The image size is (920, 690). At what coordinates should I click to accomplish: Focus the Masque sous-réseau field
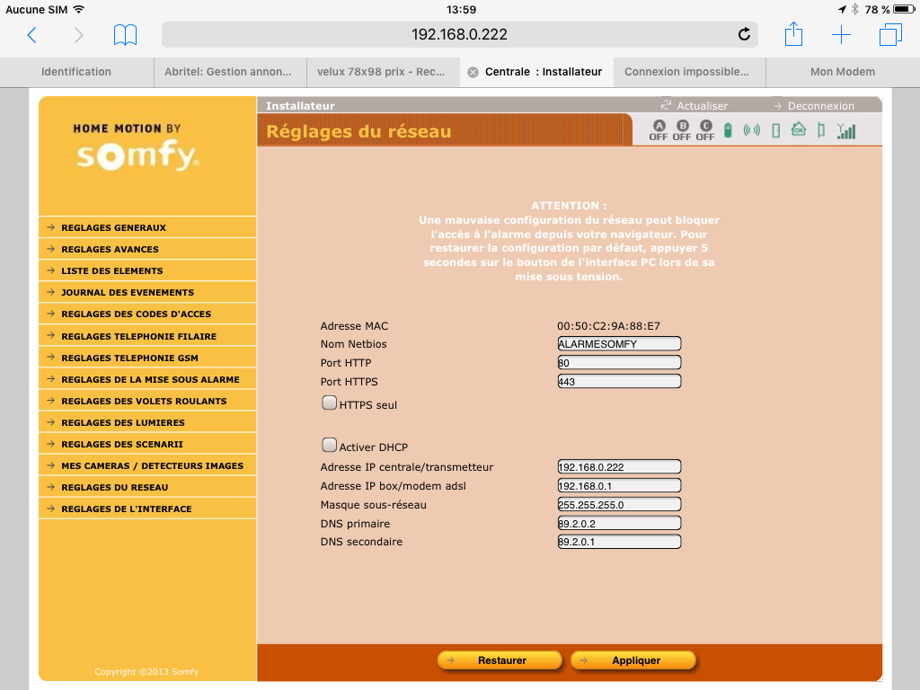(x=619, y=505)
